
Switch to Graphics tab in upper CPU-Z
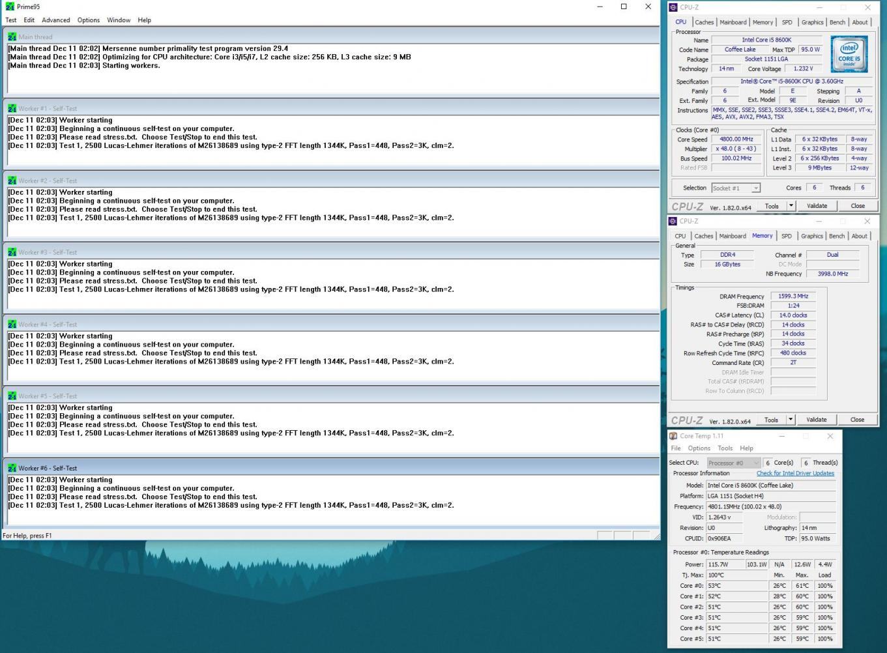pos(812,22)
